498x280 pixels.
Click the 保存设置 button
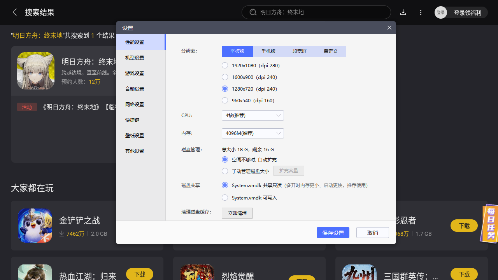tap(333, 233)
